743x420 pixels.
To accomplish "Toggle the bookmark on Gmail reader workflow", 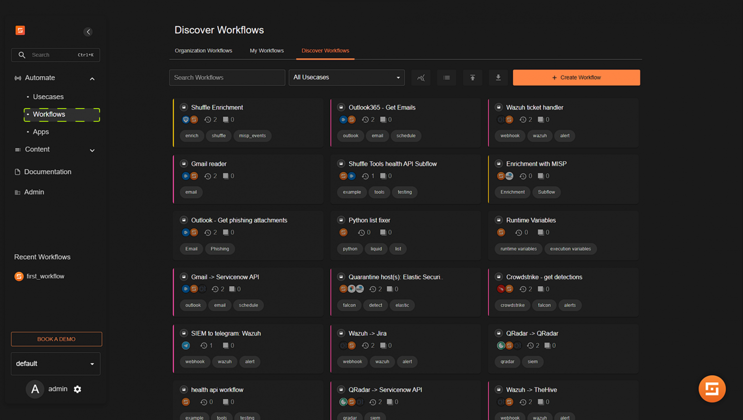I will [184, 163].
